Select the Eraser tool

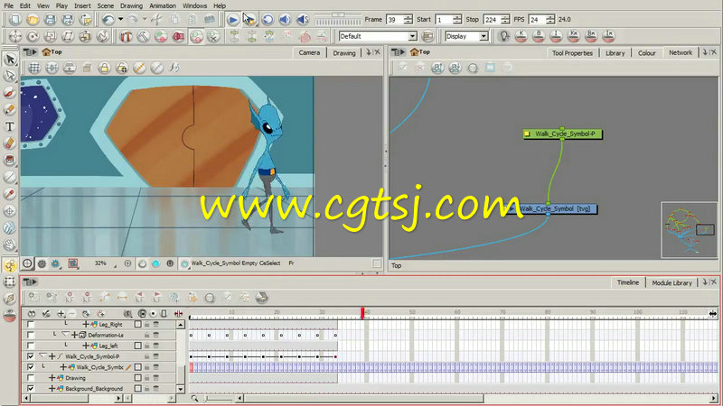point(10,143)
